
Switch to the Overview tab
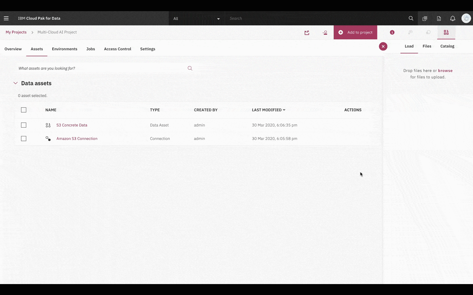13,49
